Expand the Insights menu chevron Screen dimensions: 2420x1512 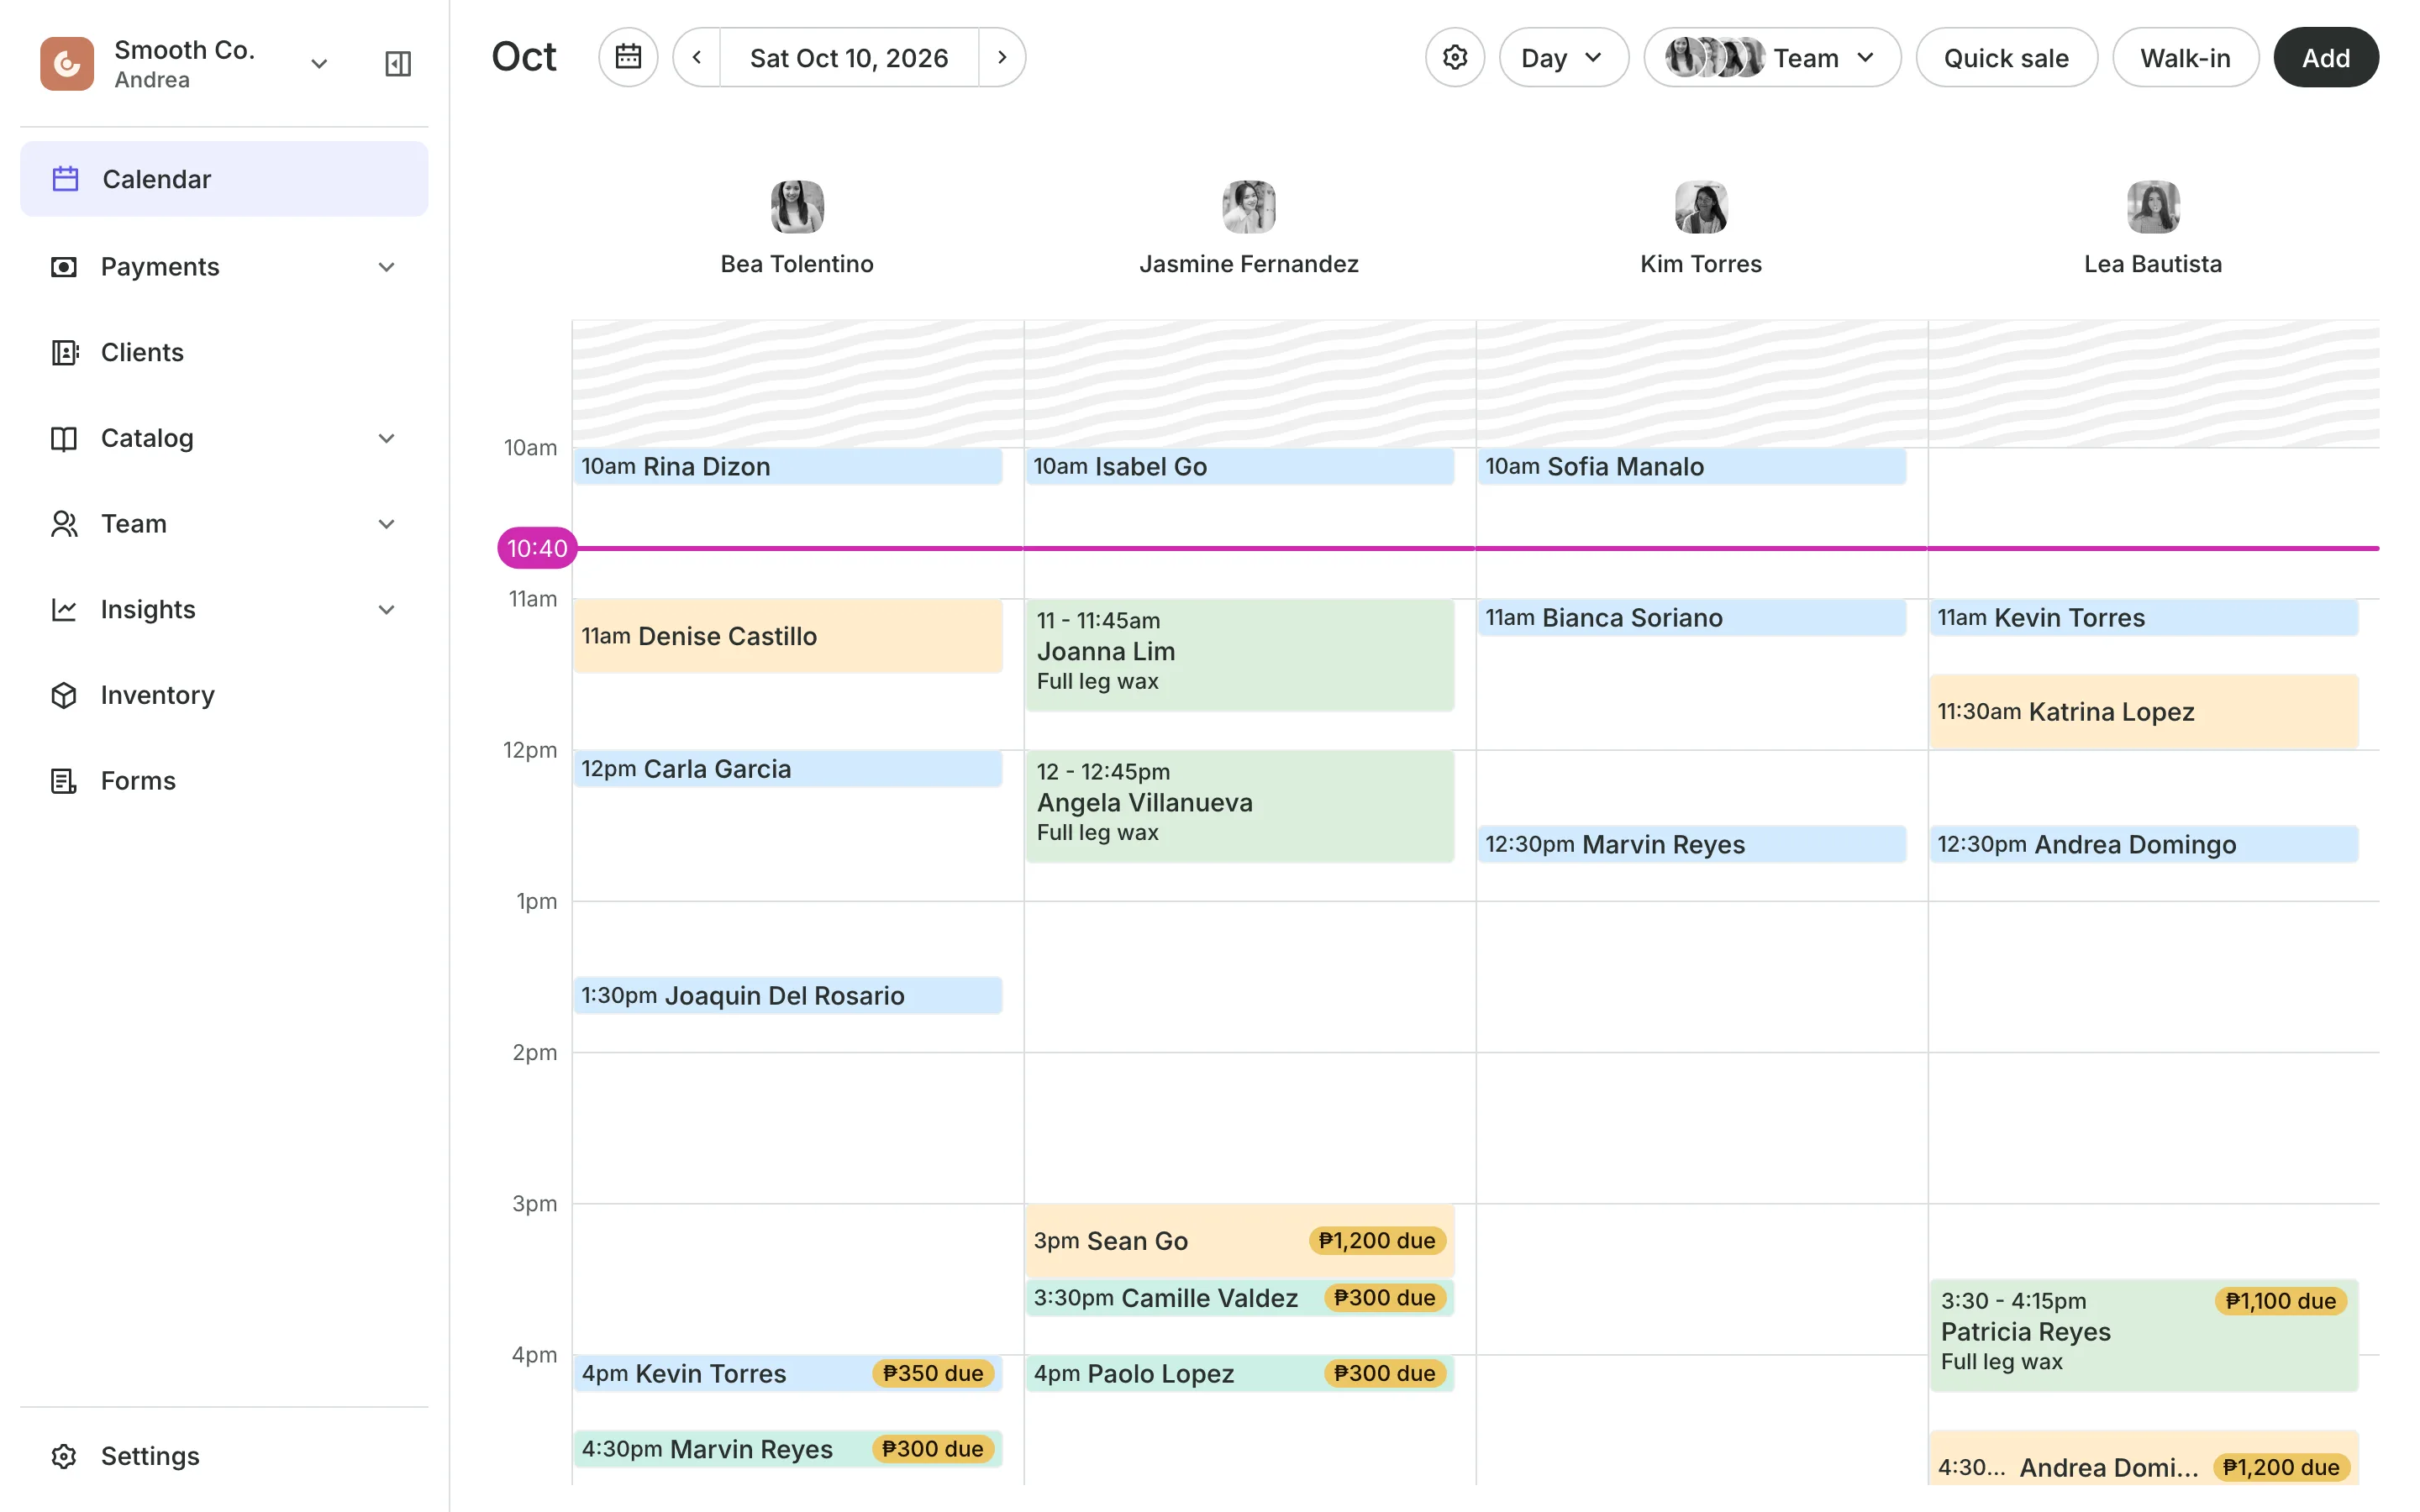pyautogui.click(x=387, y=610)
